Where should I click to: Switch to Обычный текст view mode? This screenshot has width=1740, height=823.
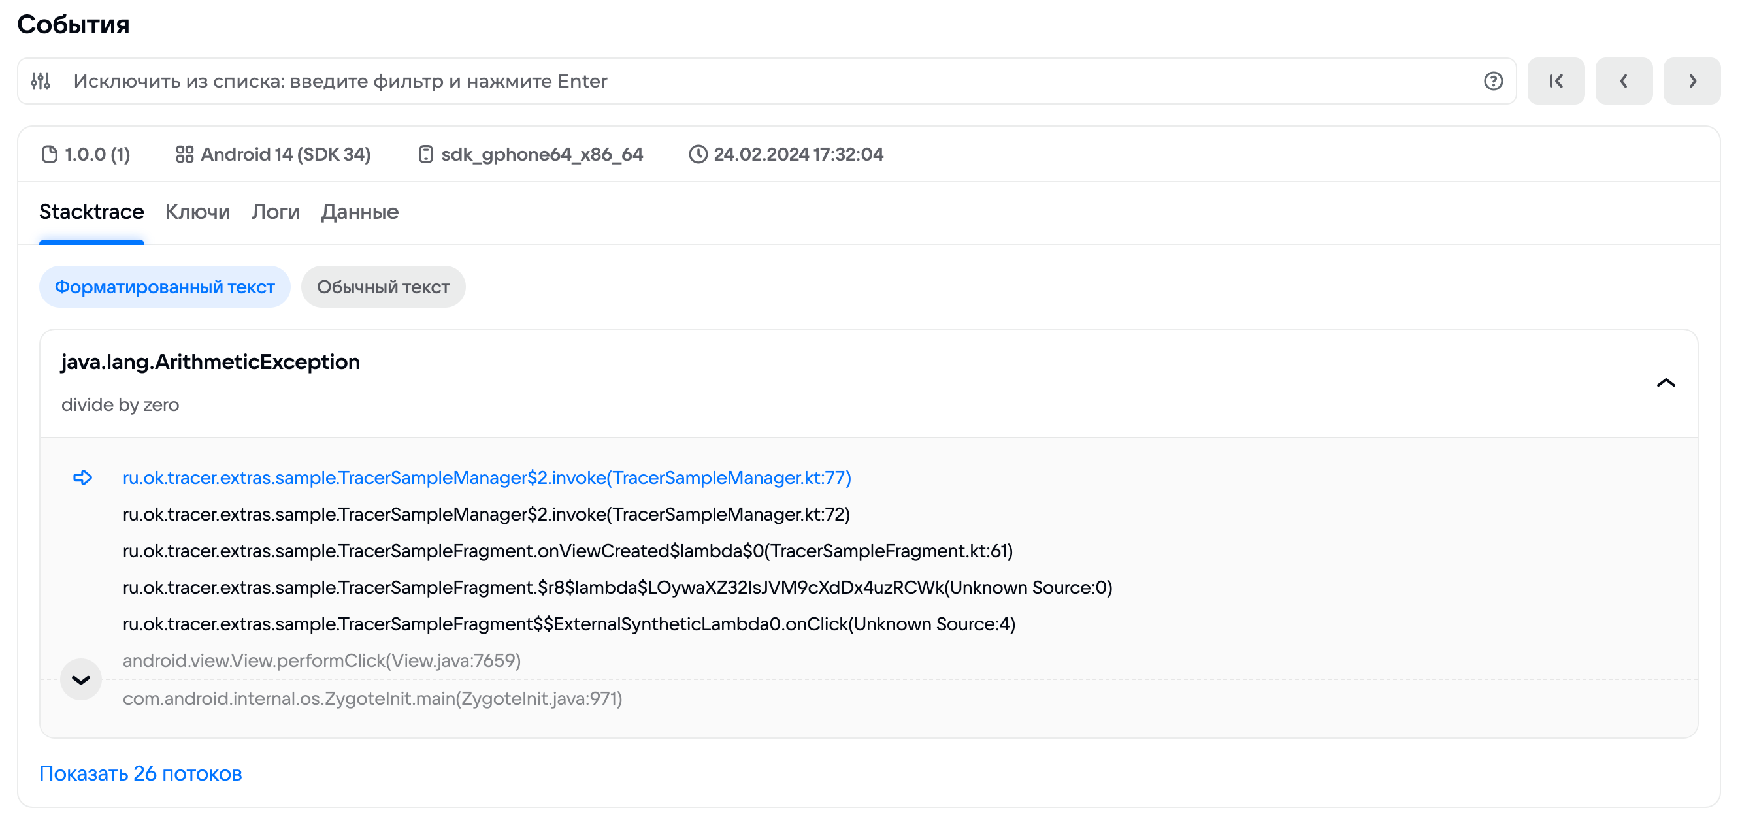point(383,287)
